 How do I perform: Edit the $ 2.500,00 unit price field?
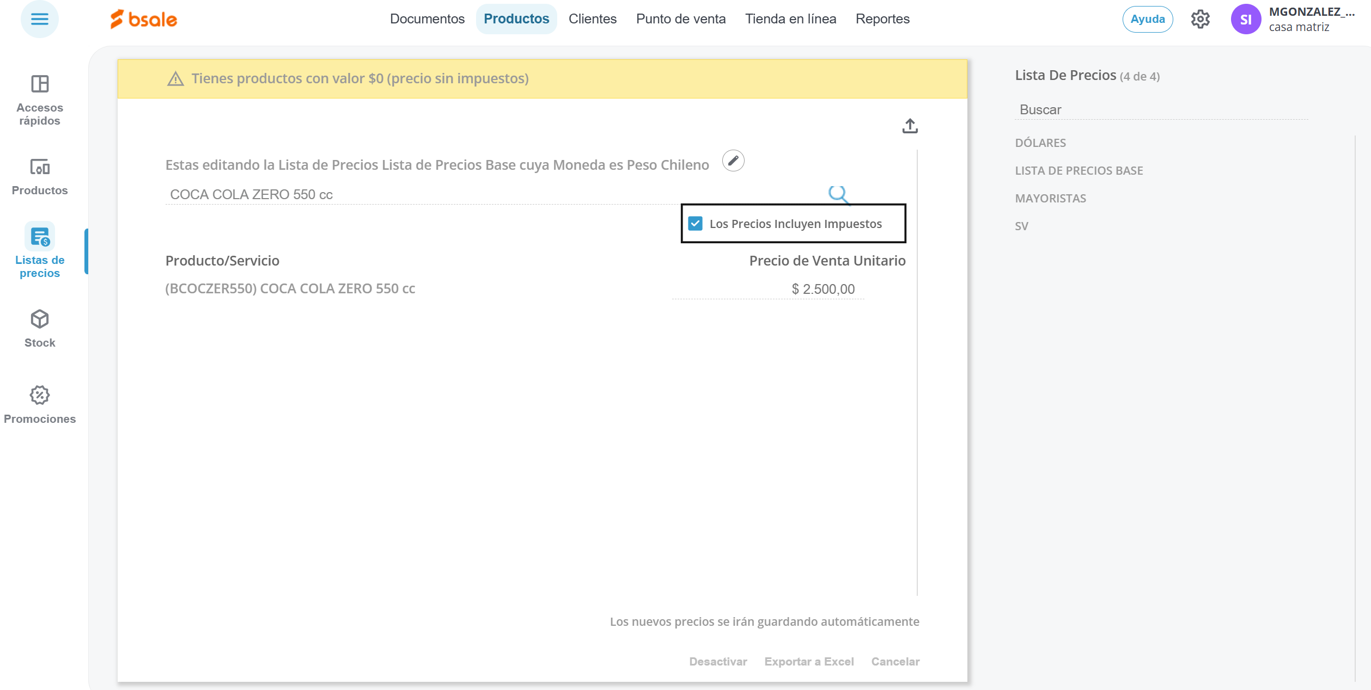click(x=768, y=289)
